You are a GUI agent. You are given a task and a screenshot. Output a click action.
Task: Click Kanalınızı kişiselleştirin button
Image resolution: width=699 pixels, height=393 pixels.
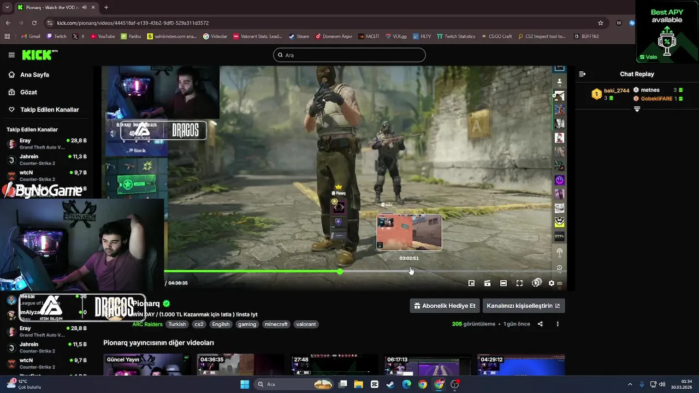[523, 306]
